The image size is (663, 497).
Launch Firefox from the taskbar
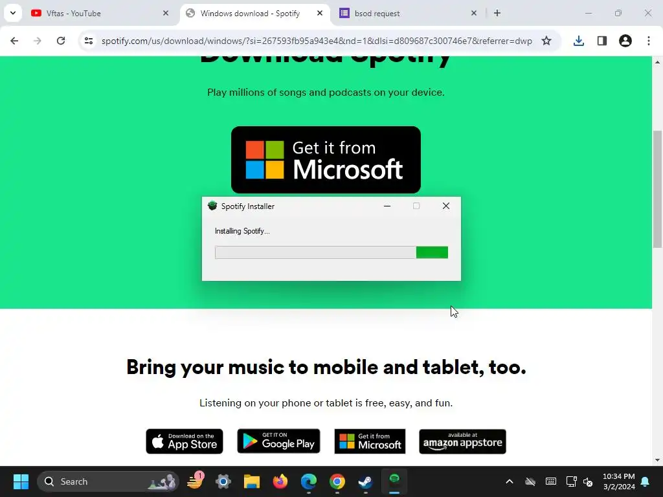click(x=280, y=481)
